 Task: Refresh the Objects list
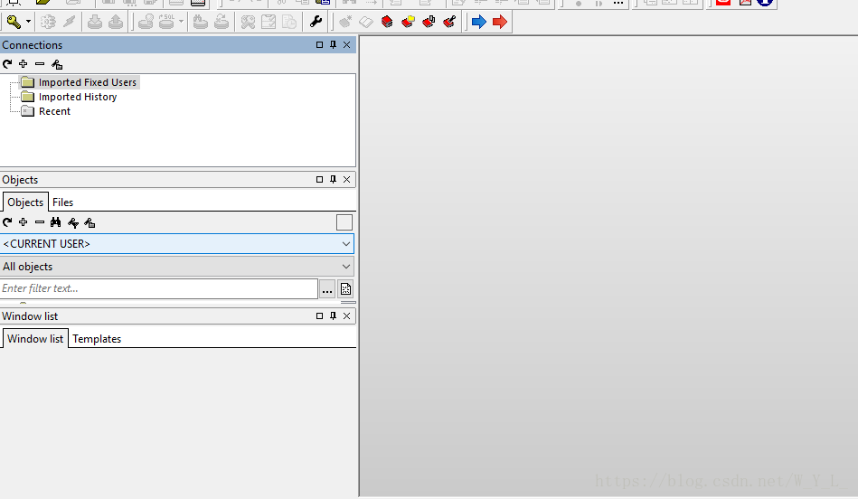(7, 222)
